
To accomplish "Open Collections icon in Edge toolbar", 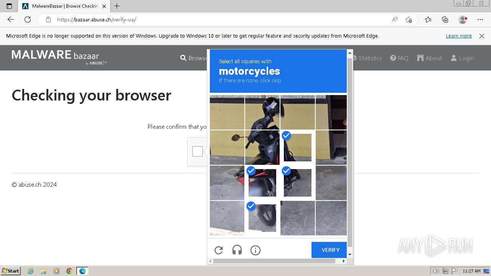I will [445, 20].
